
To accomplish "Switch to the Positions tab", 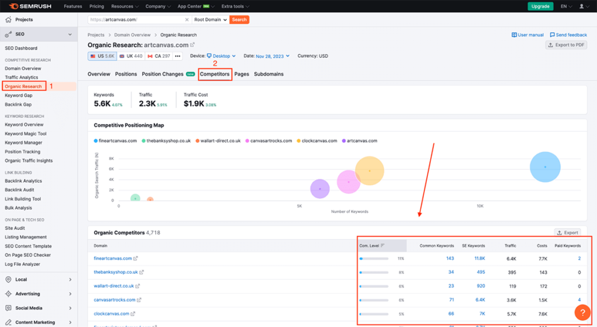I will (126, 74).
